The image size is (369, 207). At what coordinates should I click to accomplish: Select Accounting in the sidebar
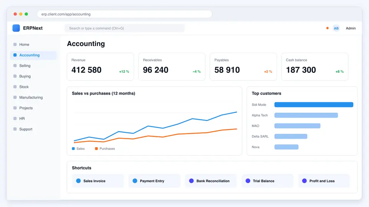[x=33, y=55]
